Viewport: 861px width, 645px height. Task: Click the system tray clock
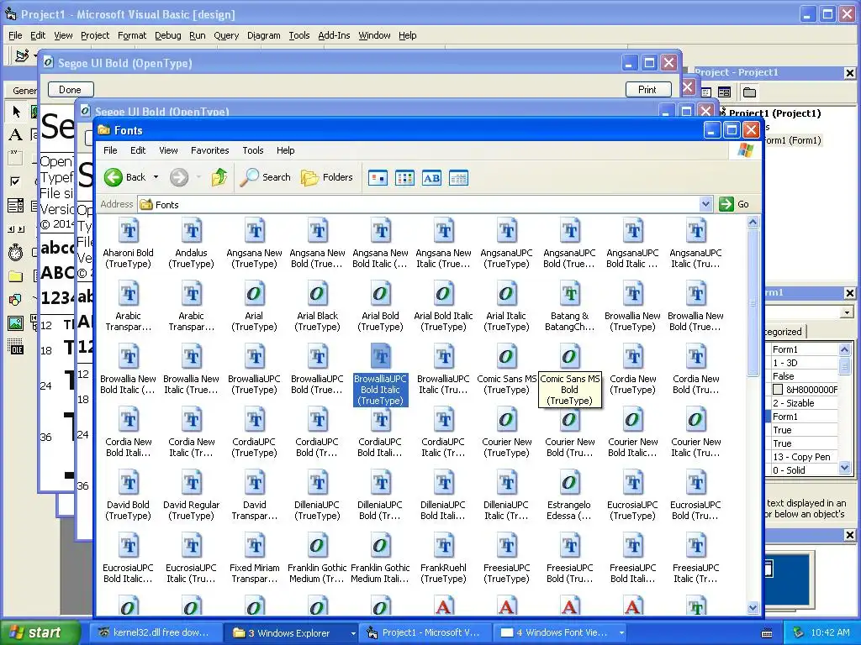(x=830, y=633)
